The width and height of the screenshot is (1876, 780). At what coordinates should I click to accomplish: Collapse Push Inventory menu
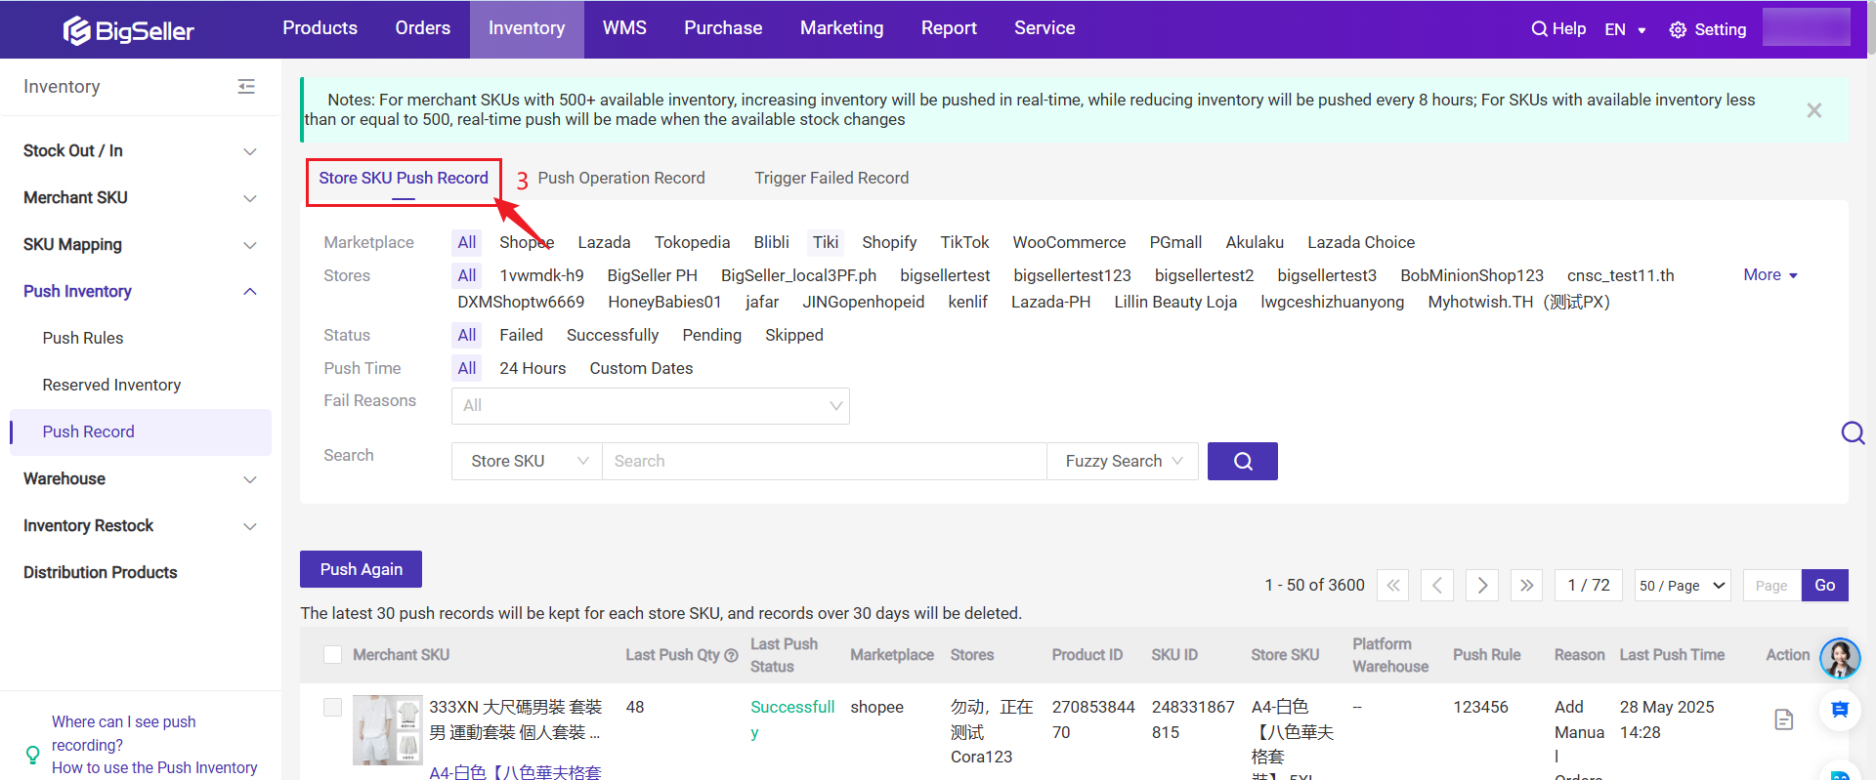coord(250,292)
